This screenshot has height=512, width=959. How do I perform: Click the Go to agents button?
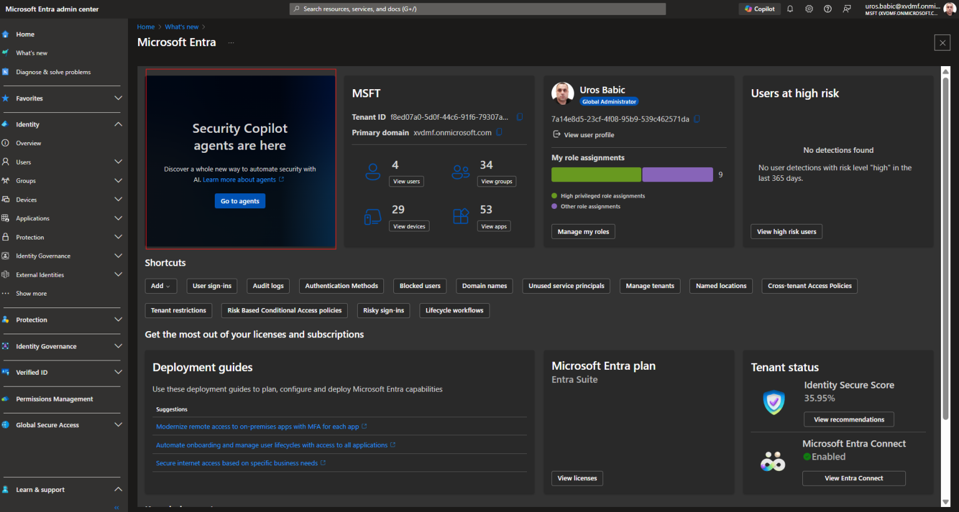240,201
